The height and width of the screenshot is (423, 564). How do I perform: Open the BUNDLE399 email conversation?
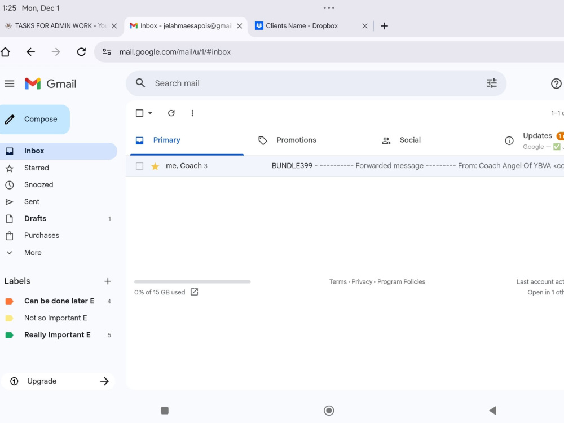(x=345, y=166)
